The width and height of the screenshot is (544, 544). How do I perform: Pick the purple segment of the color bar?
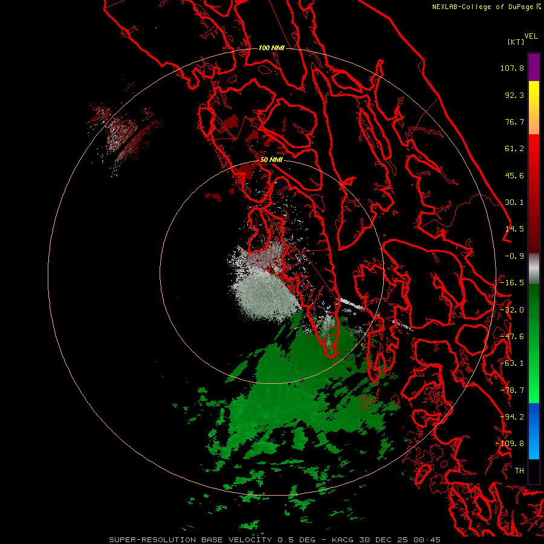point(534,68)
